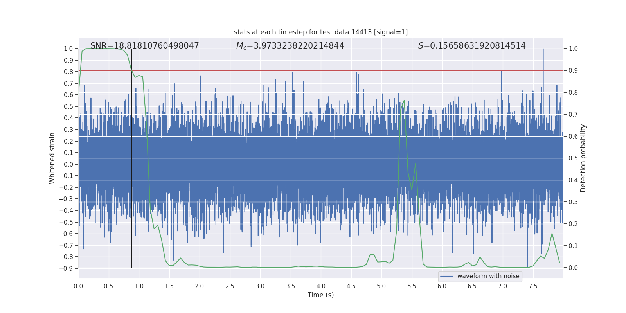Screen dimensions: 626x313
Task: Click the 'Time (s)' x-axis label
Action: [x=320, y=295]
